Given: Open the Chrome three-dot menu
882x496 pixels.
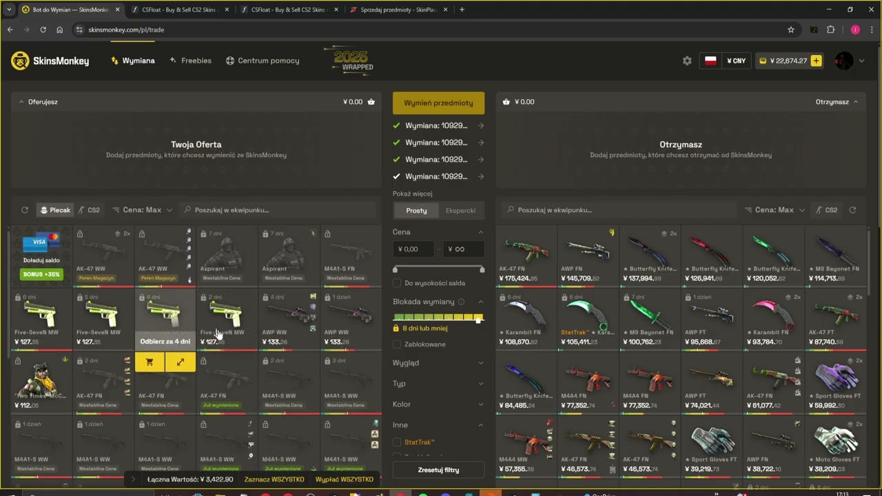Looking at the screenshot, I should tap(871, 30).
